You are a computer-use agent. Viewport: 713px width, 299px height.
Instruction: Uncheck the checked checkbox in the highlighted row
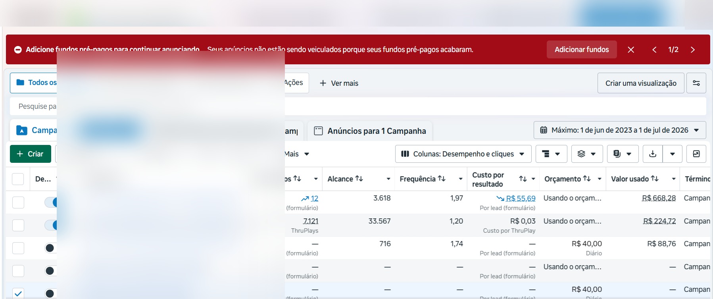(x=18, y=293)
